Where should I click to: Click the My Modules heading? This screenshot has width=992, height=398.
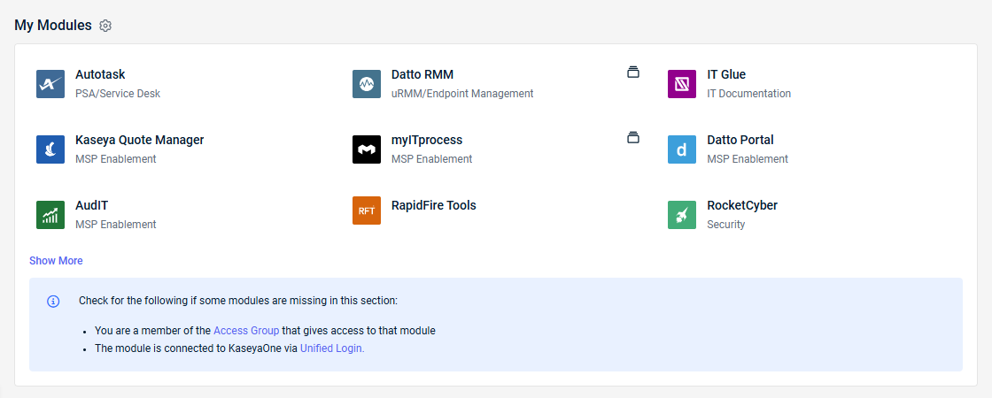(53, 26)
